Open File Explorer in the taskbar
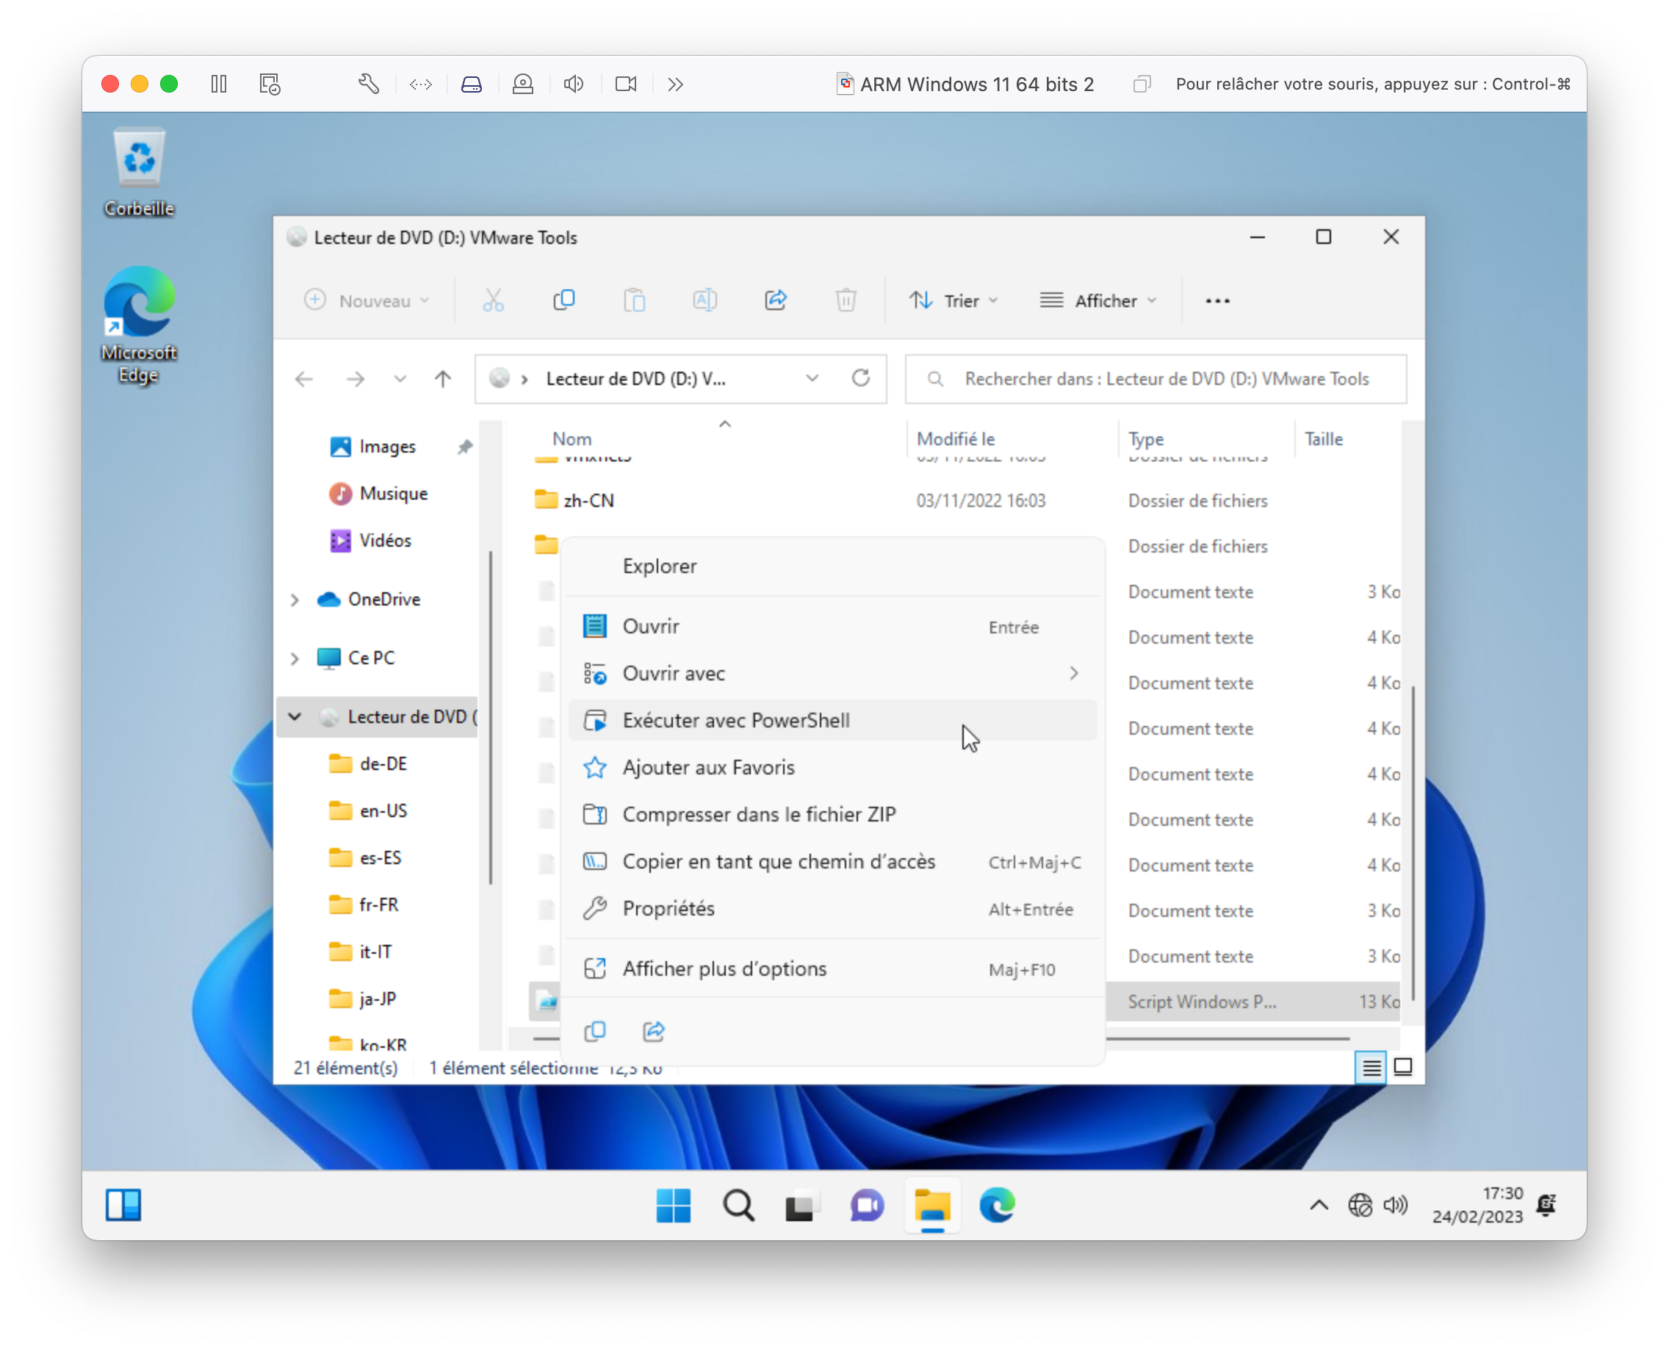The image size is (1669, 1349). (x=931, y=1206)
